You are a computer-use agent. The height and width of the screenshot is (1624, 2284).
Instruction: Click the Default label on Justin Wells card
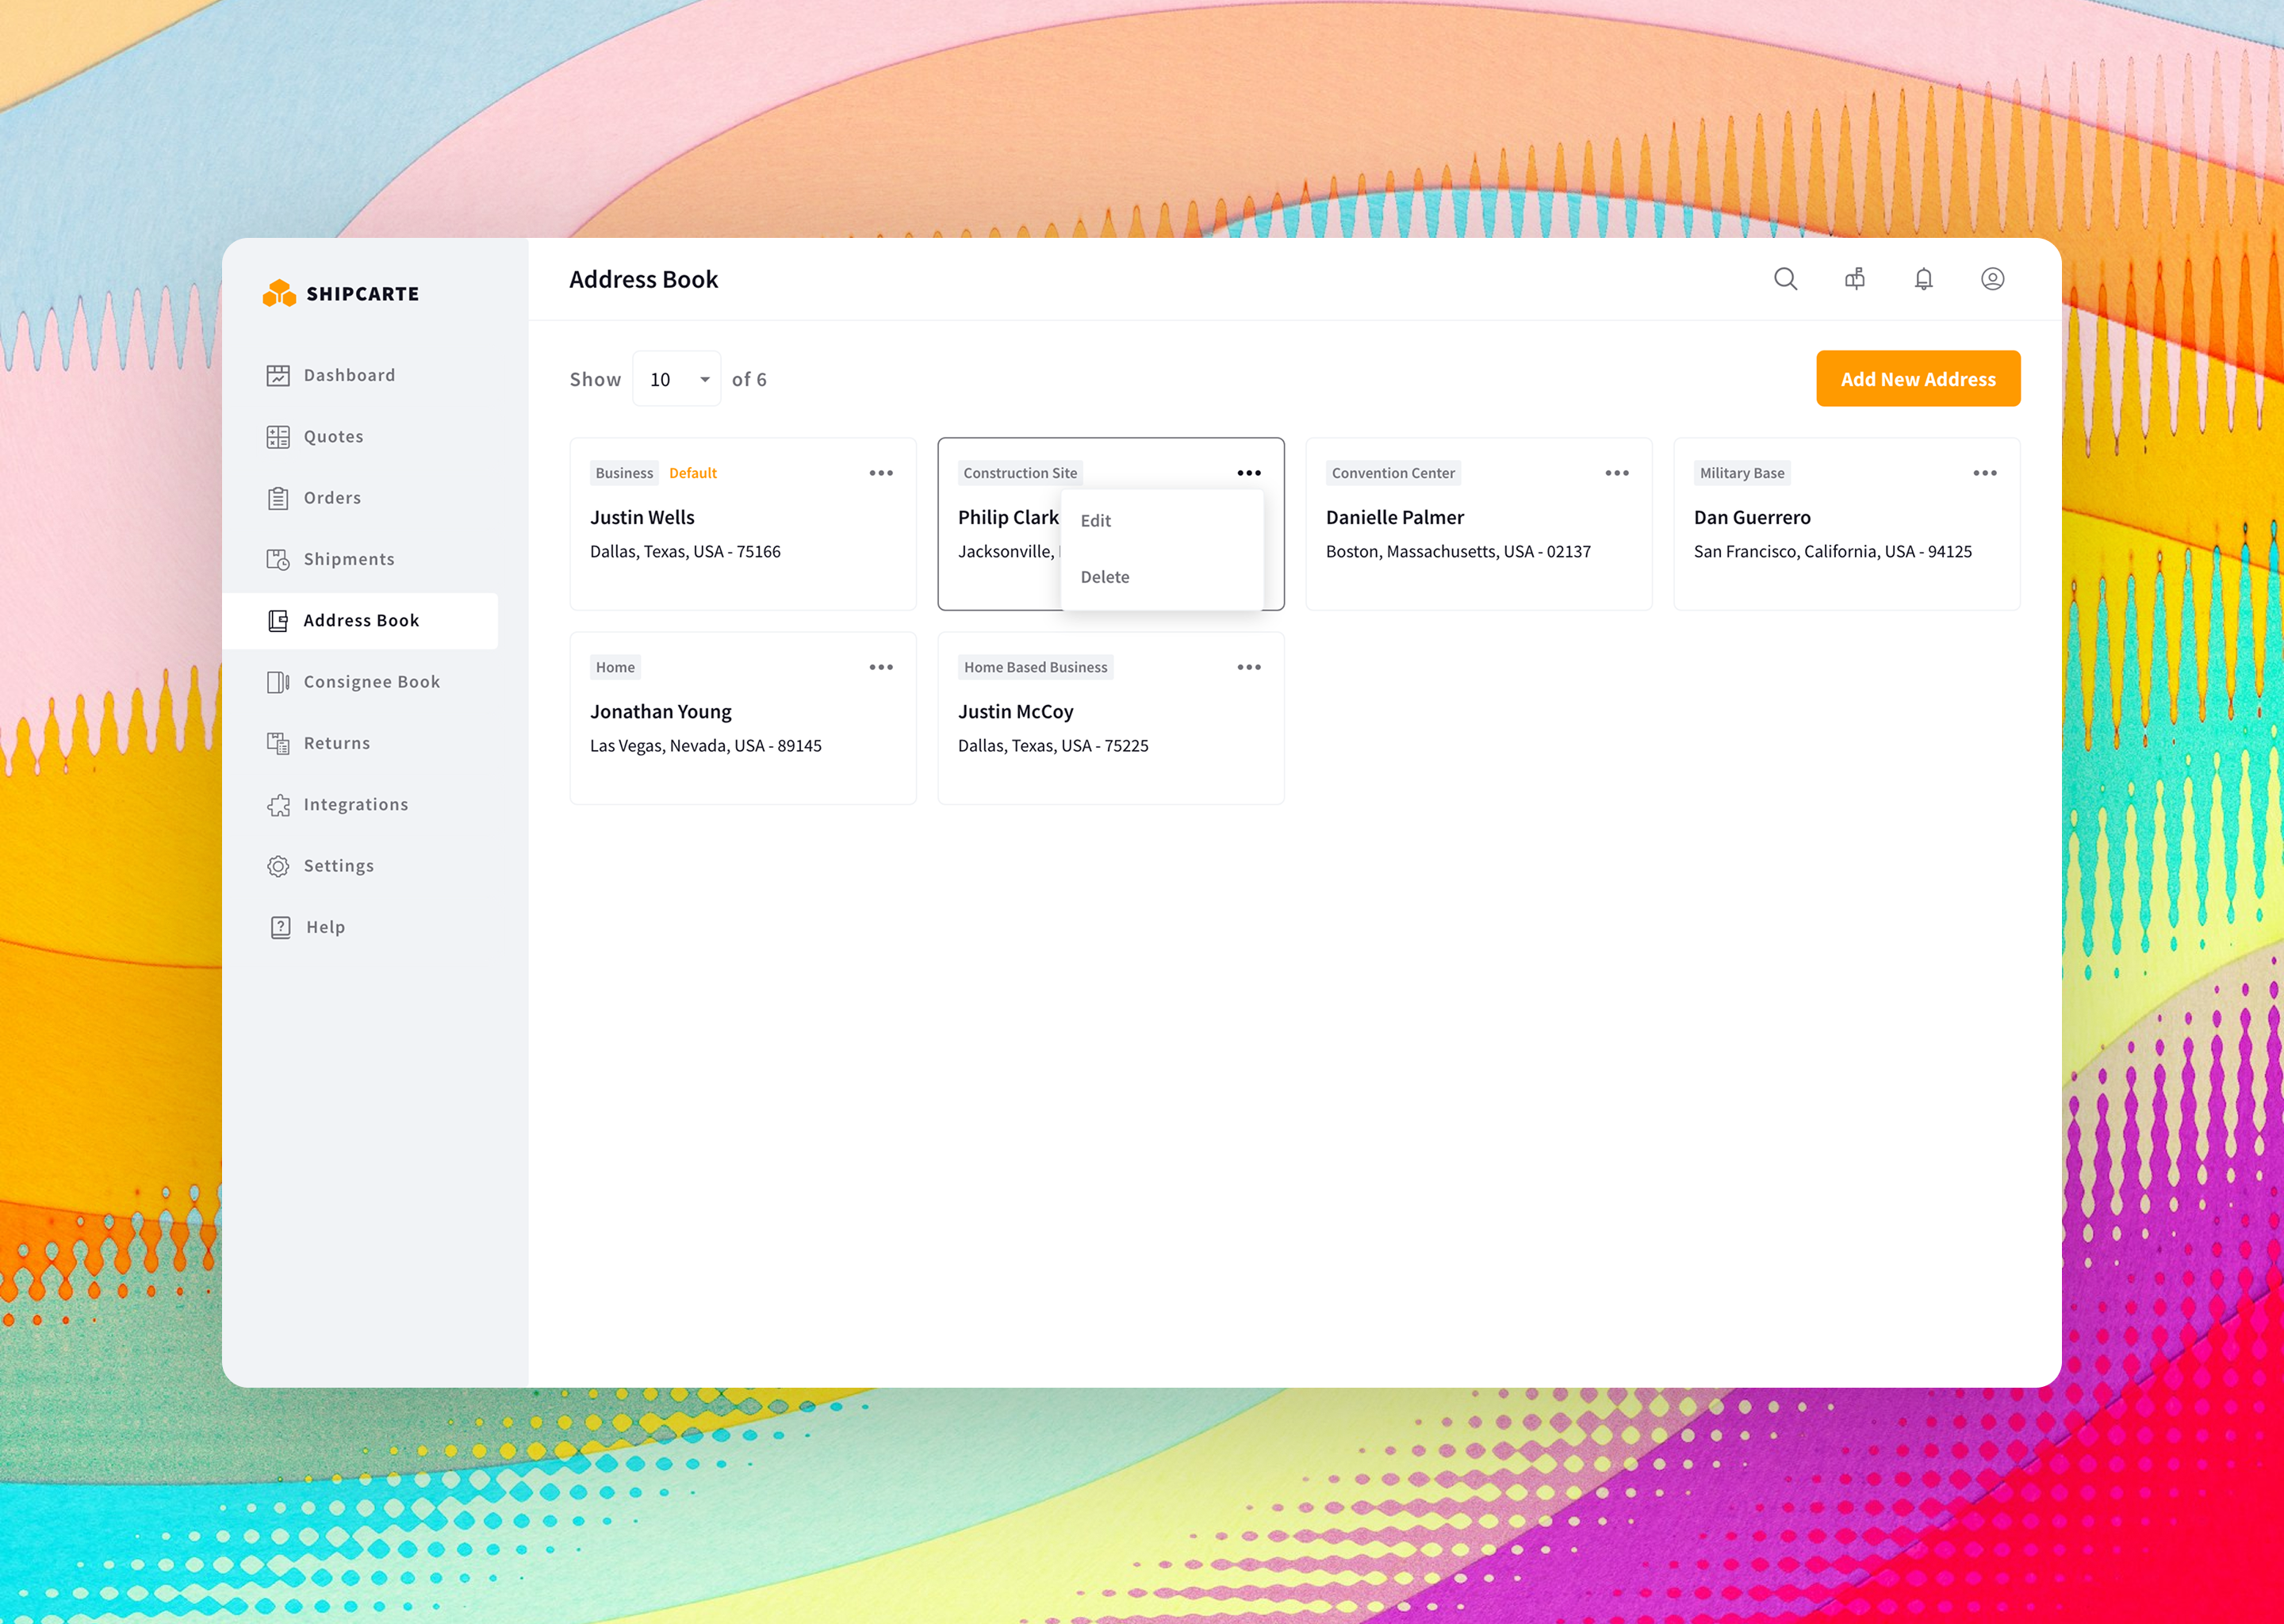(x=693, y=473)
